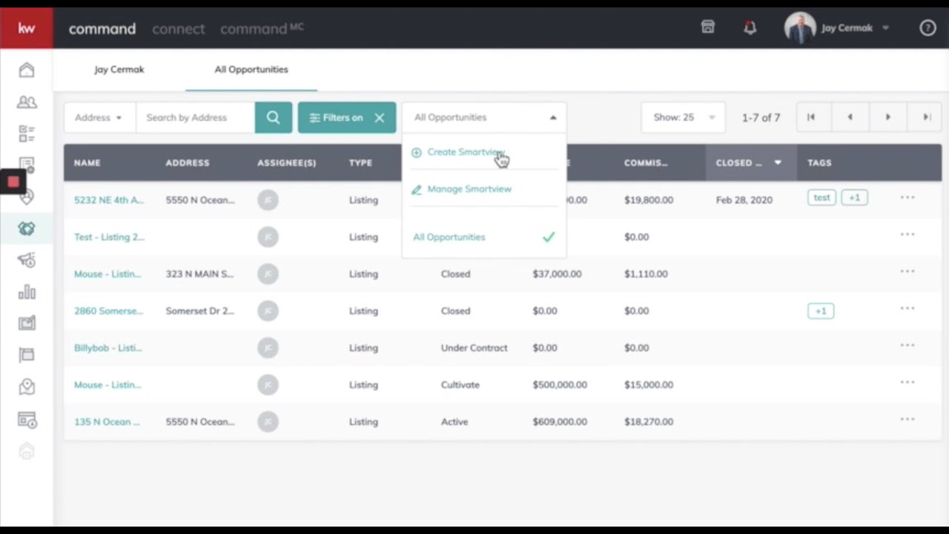The width and height of the screenshot is (949, 534).
Task: Open the Reports bar chart icon
Action: point(27,291)
